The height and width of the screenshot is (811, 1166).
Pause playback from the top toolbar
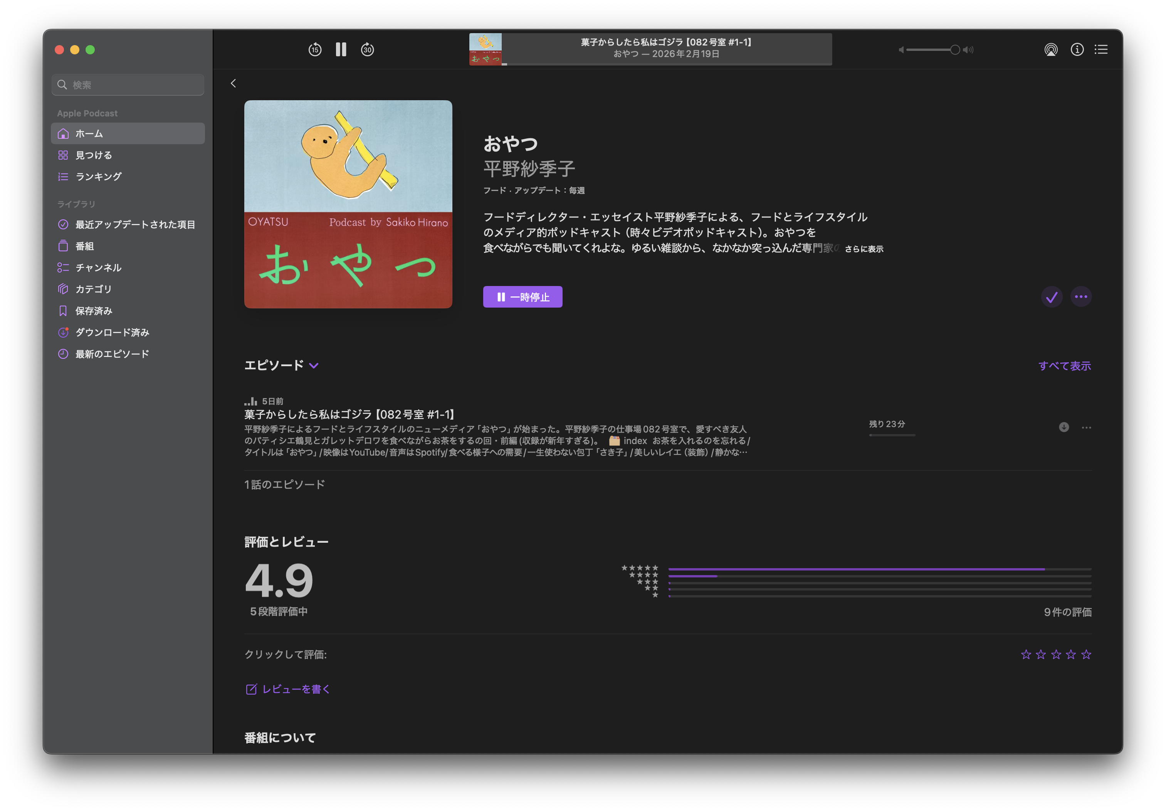click(x=341, y=49)
